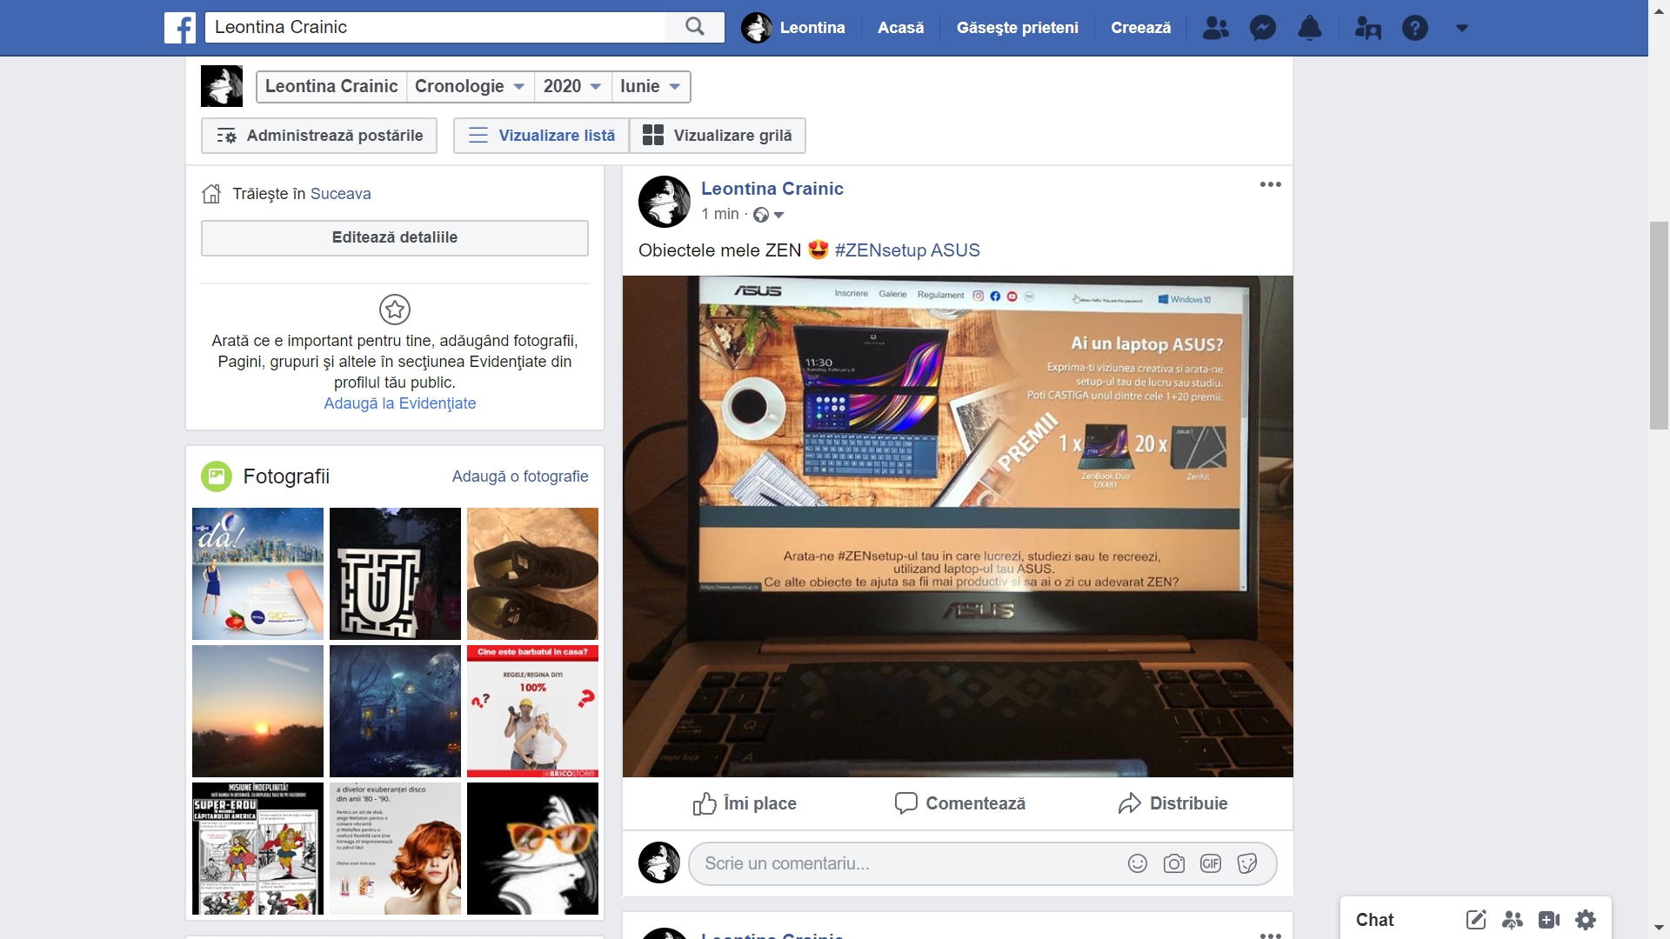Add GIF to comment
The height and width of the screenshot is (939, 1670).
pos(1210,863)
